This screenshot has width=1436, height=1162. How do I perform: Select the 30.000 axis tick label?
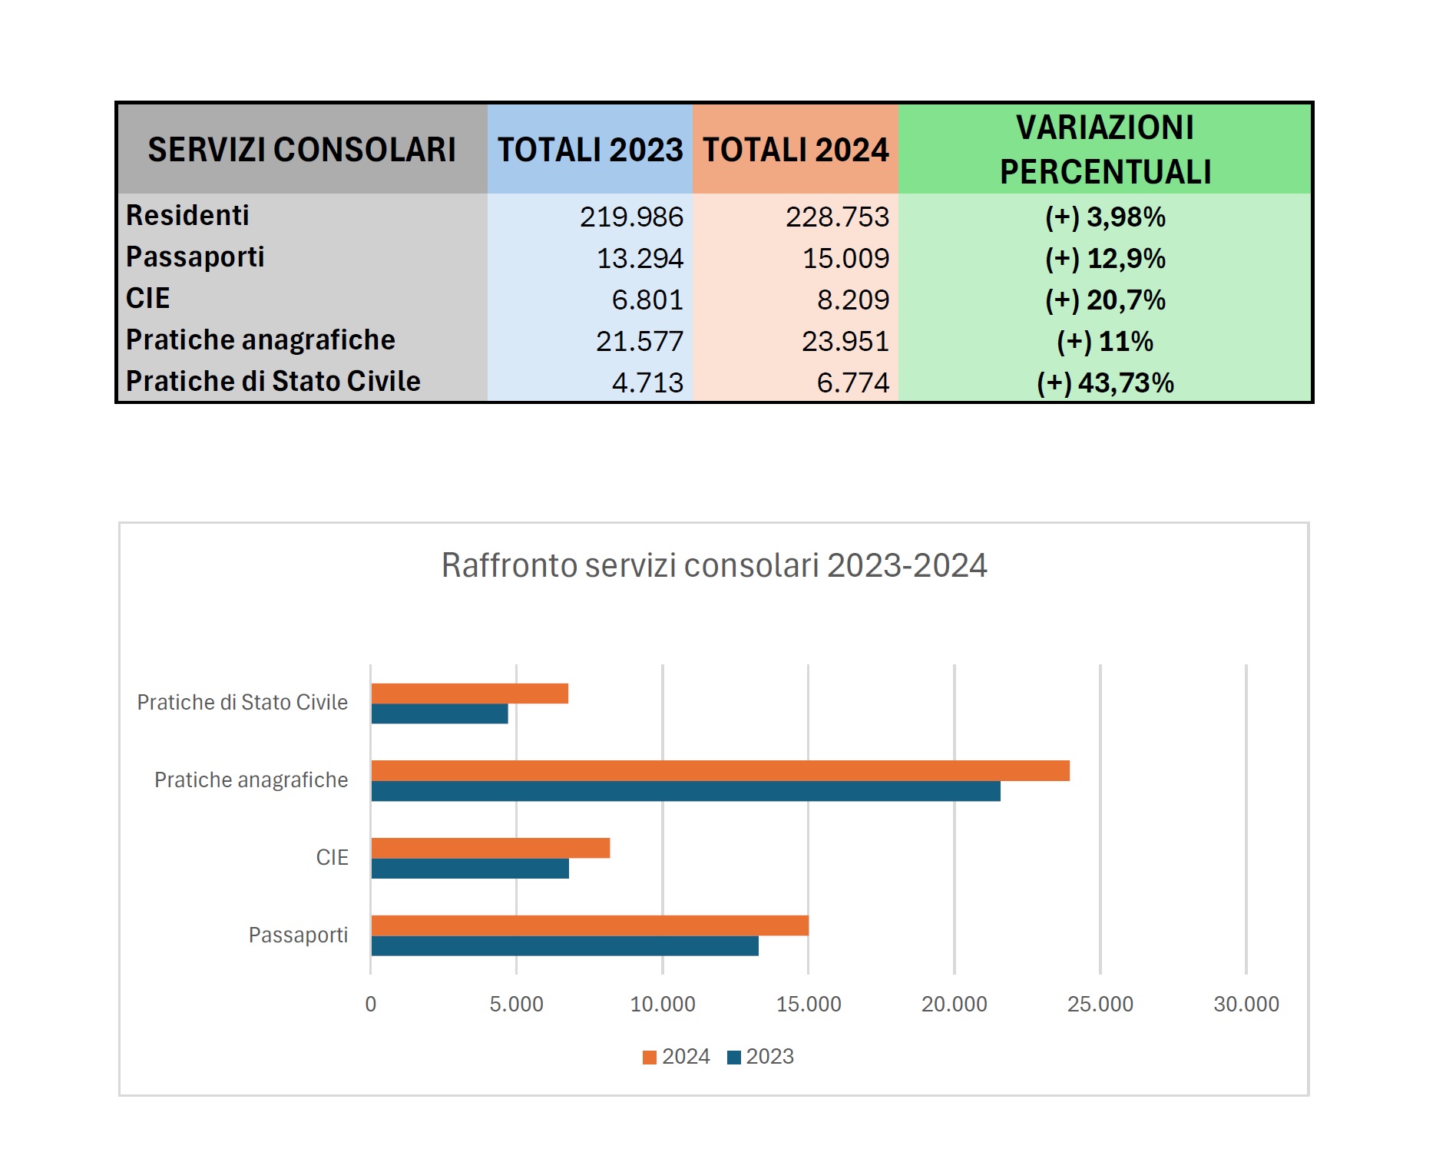pyautogui.click(x=1246, y=1004)
